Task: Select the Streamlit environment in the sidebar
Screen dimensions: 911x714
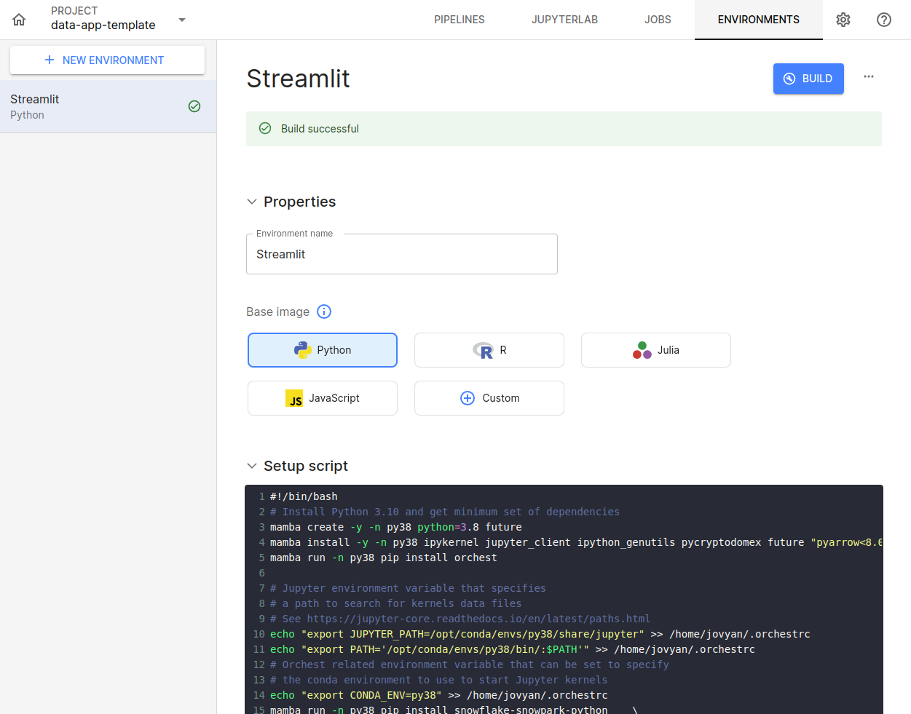Action: tap(108, 106)
